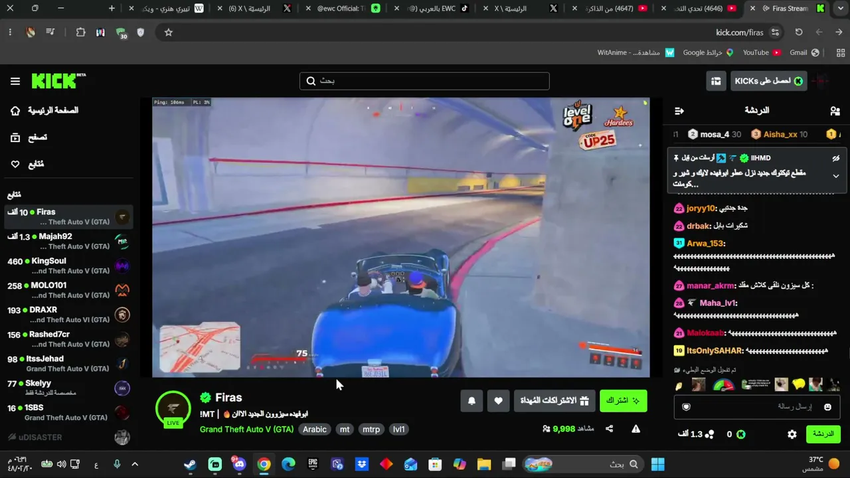The image size is (850, 478).
Task: Click the mosa_4 gifter leaderboard entry
Action: (715, 134)
